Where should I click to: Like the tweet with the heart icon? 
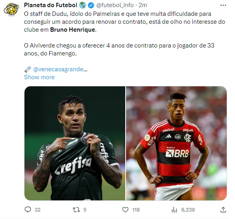[x=125, y=209]
